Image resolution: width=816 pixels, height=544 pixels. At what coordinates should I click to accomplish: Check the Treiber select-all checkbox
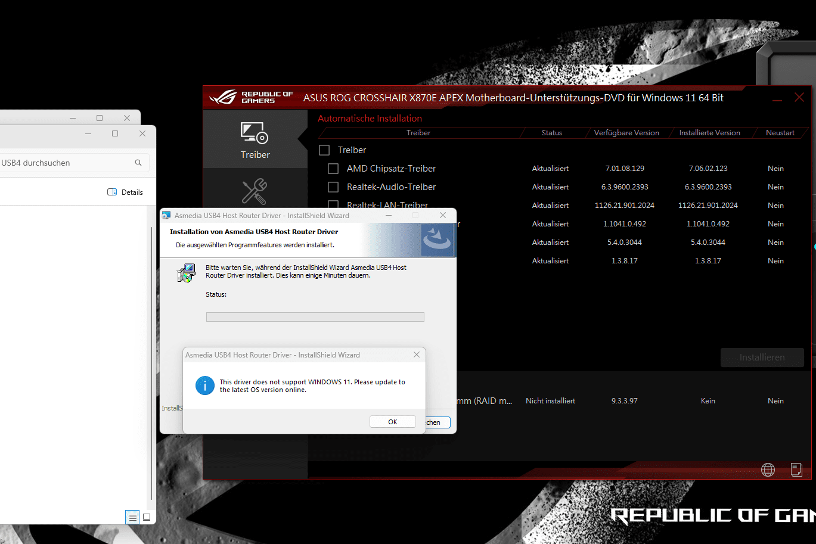tap(324, 150)
